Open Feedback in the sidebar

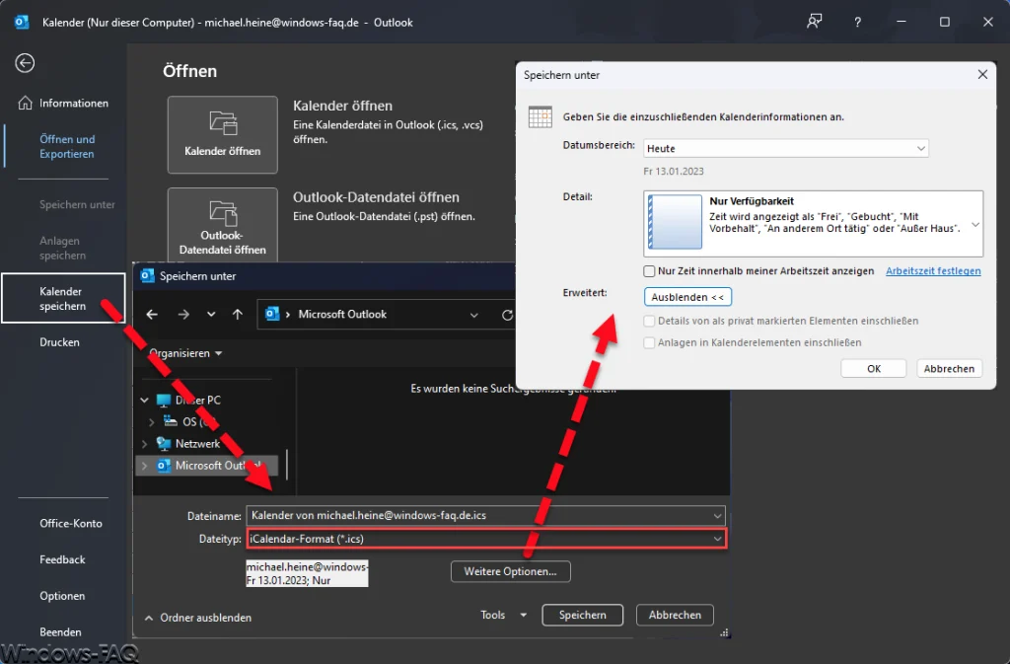point(62,559)
